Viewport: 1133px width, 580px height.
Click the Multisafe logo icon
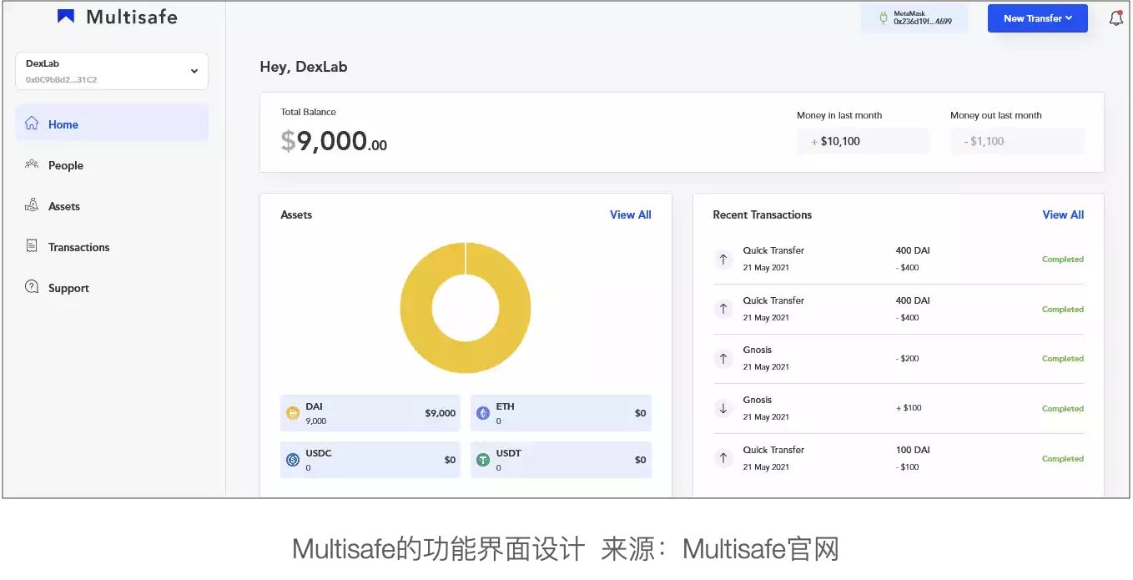pos(66,17)
